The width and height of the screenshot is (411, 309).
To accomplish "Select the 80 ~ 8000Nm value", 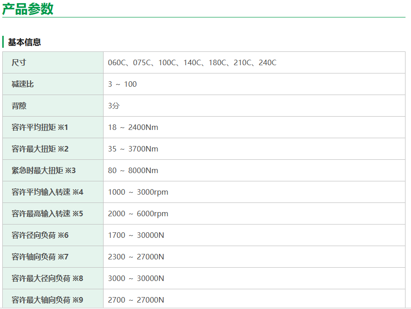I will click(133, 170).
